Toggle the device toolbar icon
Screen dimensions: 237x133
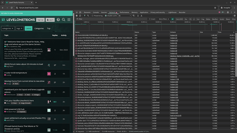click(x=80, y=12)
